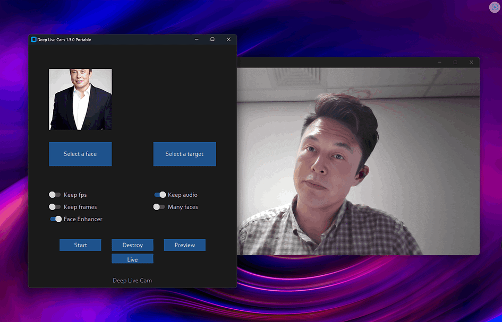Maximize the Deep Live Cam window
This screenshot has height=322, width=502.
[x=212, y=39]
